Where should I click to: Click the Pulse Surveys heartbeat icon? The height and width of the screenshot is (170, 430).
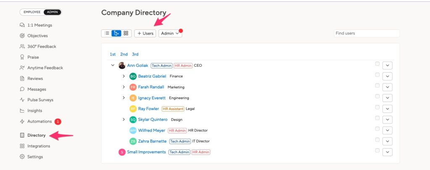(22, 100)
